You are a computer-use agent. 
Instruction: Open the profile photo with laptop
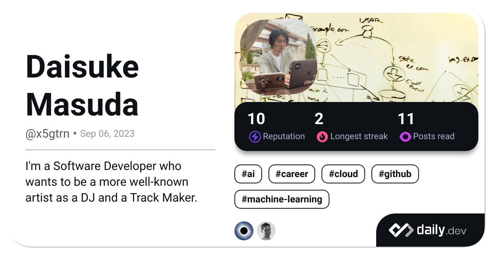point(279,57)
